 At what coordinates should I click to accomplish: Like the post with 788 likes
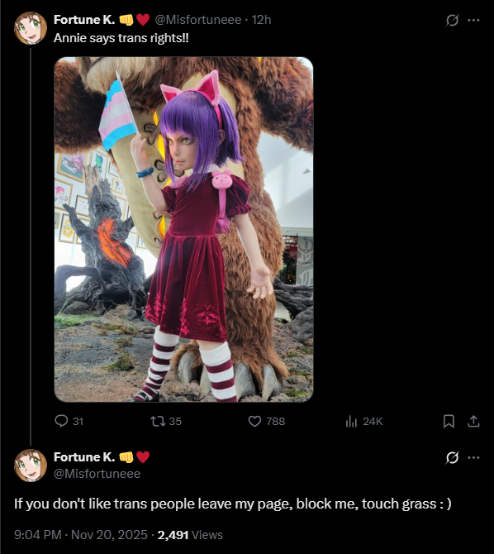coord(254,421)
